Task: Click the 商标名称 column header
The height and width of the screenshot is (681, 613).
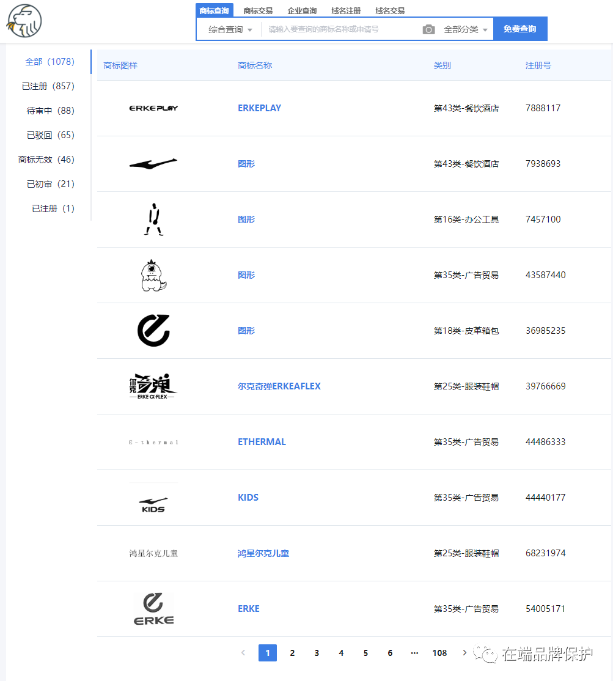Action: 255,65
